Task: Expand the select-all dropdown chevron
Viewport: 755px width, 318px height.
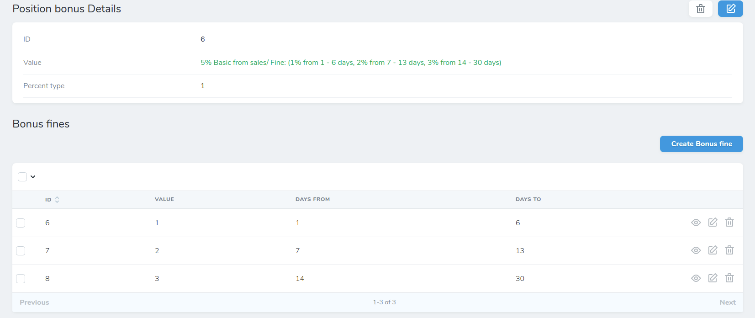Action: [33, 177]
